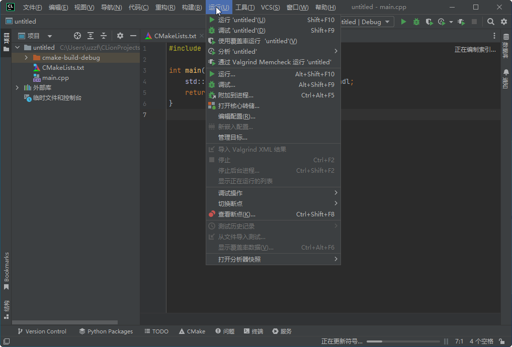
Task: Select 管理目标... menu item
Action: 273,137
